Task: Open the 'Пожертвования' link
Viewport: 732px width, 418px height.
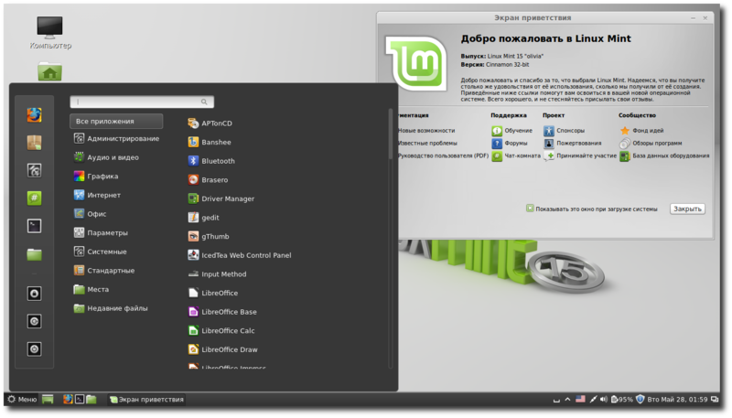Action: click(x=573, y=144)
